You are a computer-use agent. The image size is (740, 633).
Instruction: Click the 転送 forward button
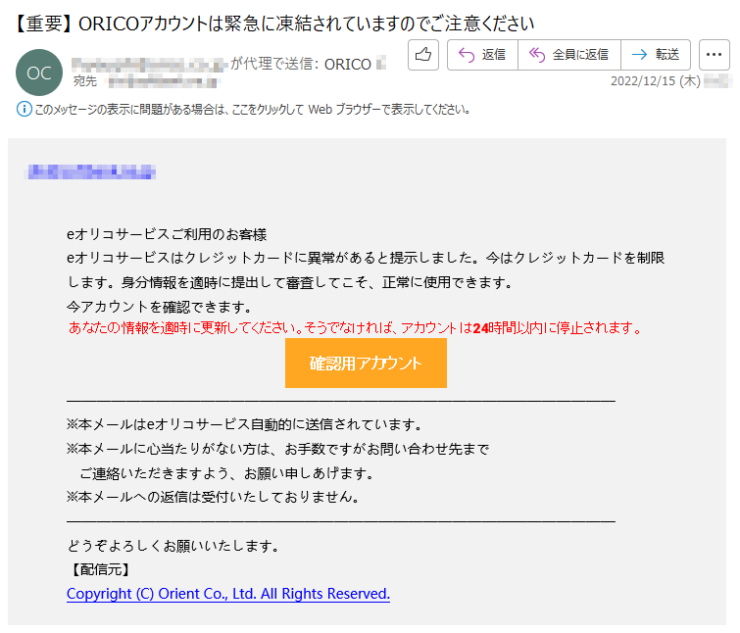[x=656, y=55]
